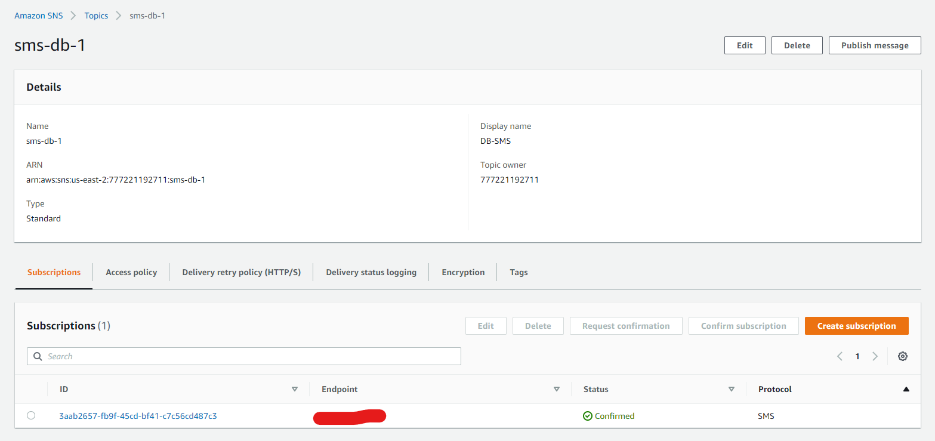Click the search magnifier in subscriptions search
Image resolution: width=935 pixels, height=441 pixels.
click(x=38, y=356)
